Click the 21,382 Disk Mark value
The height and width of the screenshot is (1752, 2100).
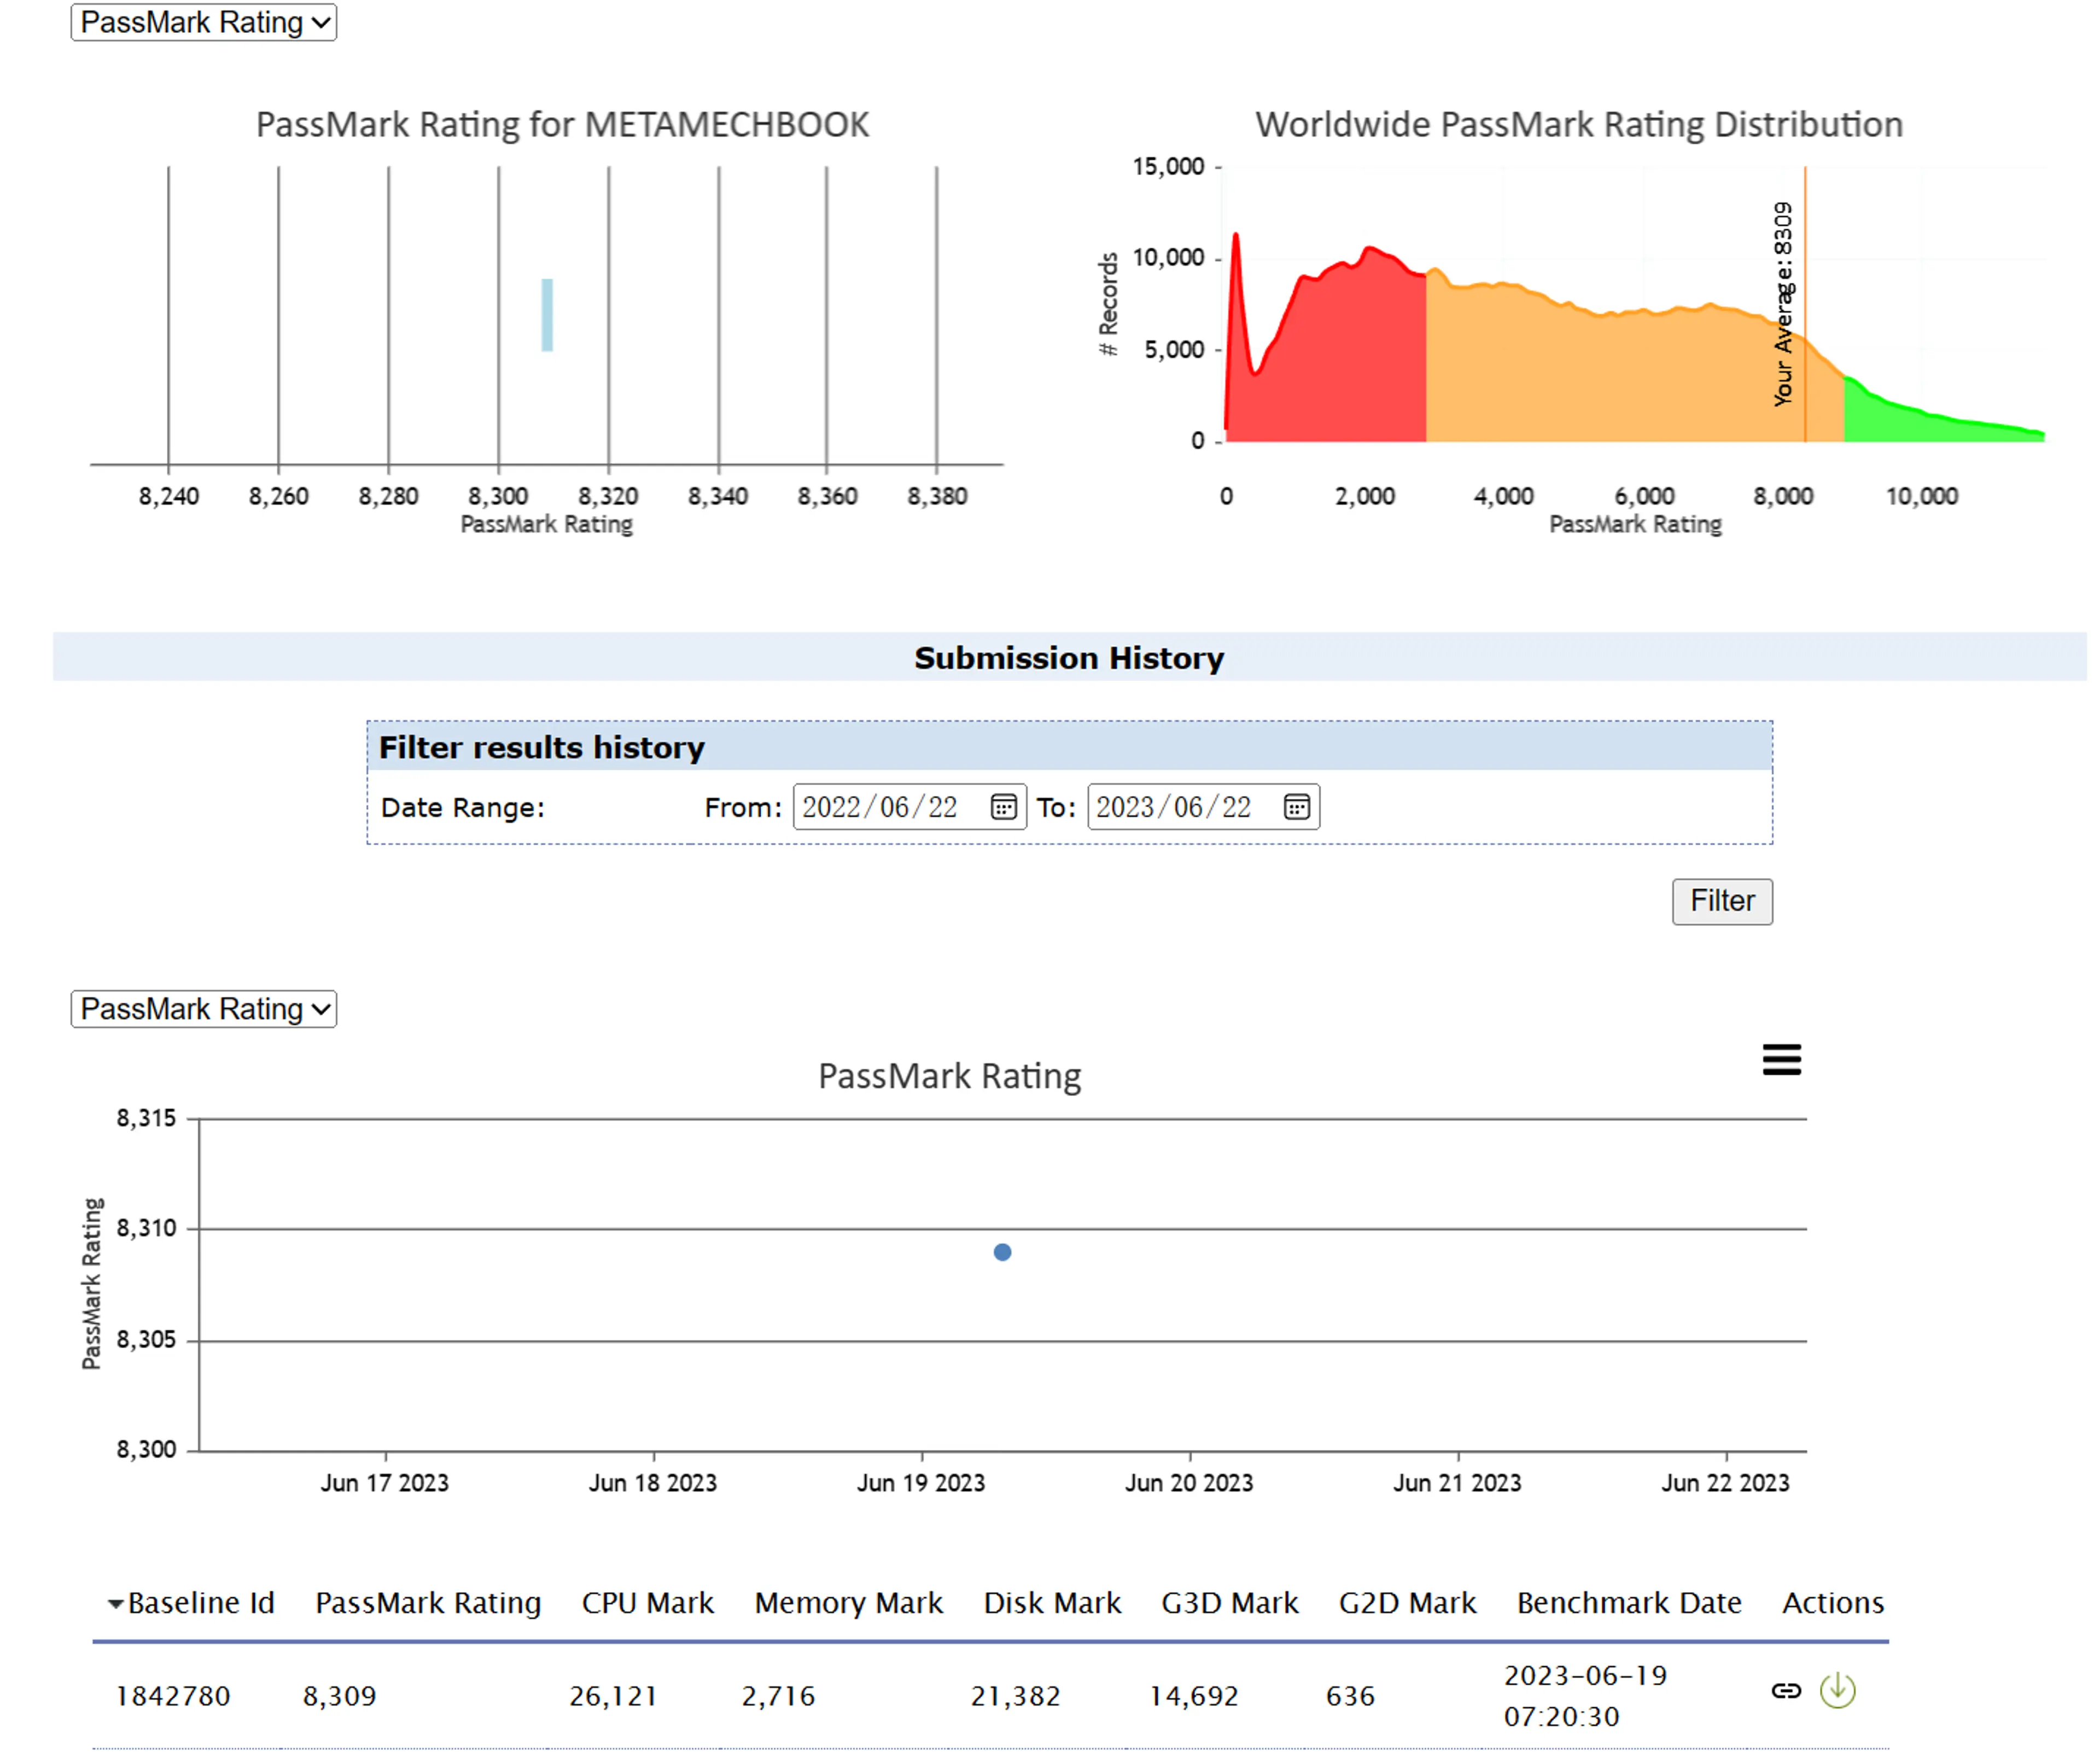[1015, 1696]
